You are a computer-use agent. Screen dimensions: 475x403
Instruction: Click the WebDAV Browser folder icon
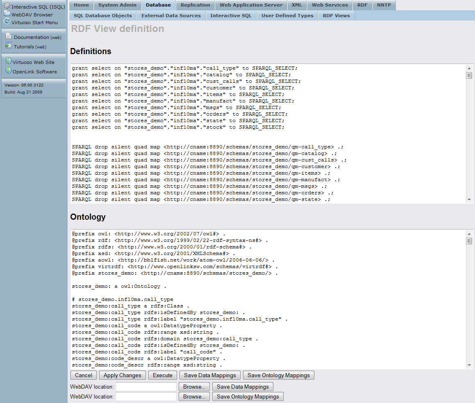[x=7, y=14]
